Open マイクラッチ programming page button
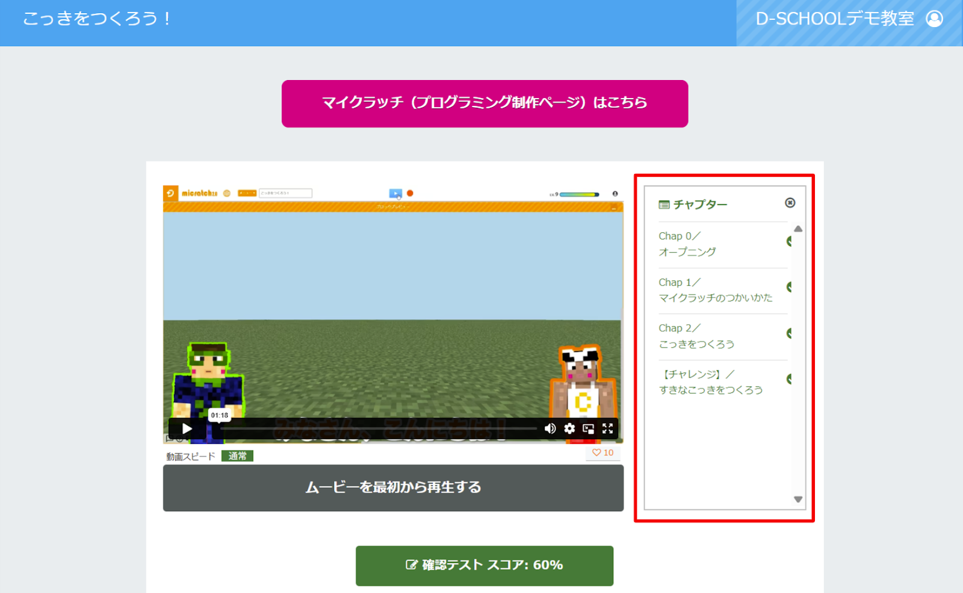 [x=485, y=103]
